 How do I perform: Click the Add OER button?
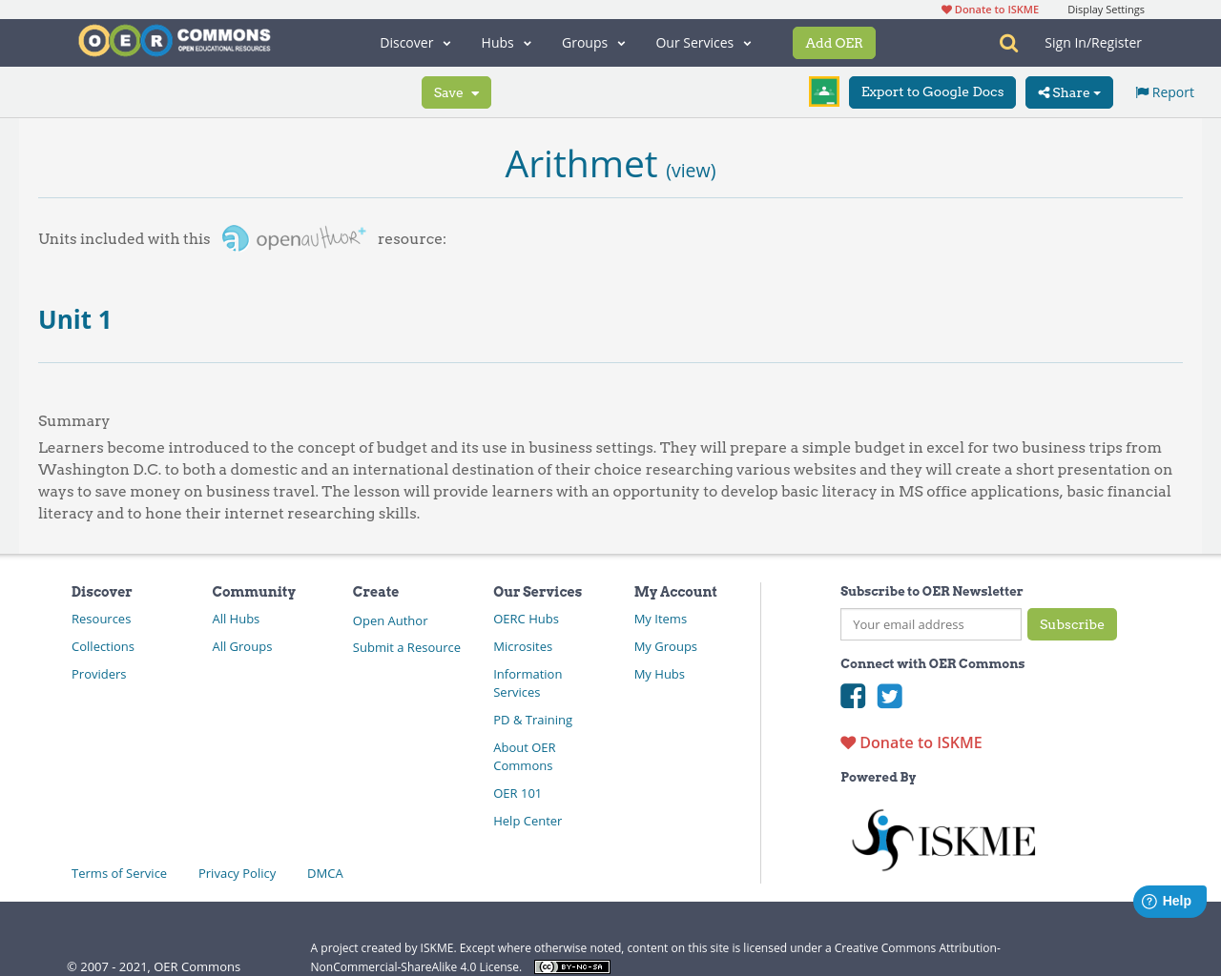(x=834, y=42)
